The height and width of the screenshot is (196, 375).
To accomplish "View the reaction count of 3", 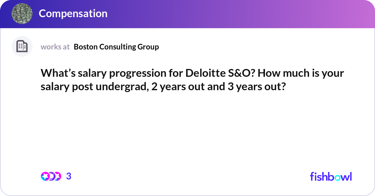I will pos(69,176).
